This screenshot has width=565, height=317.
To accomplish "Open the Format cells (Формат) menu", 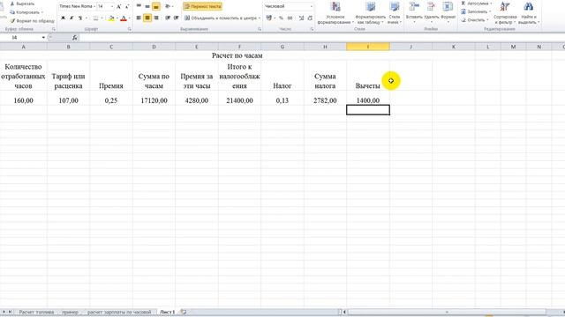I will point(448,12).
